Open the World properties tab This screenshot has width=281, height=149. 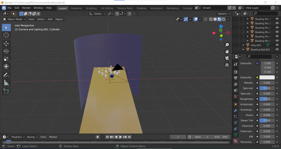click(x=236, y=96)
